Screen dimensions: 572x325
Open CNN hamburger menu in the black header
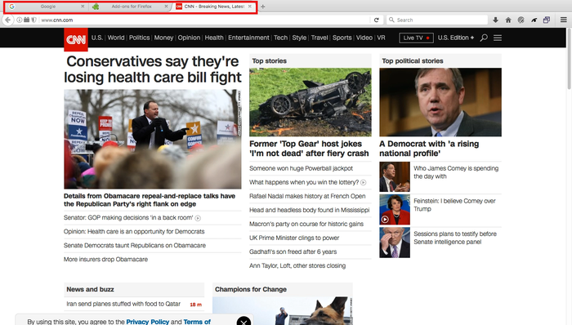(x=498, y=38)
